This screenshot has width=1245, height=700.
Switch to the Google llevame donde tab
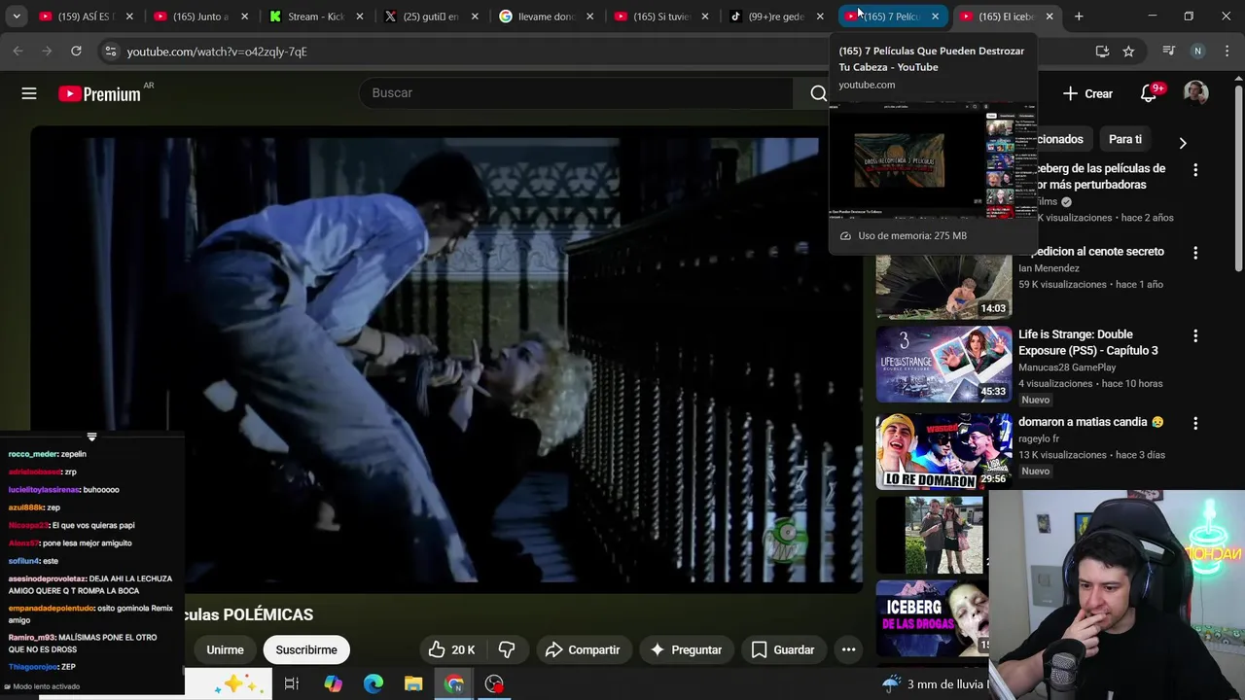pos(547,17)
